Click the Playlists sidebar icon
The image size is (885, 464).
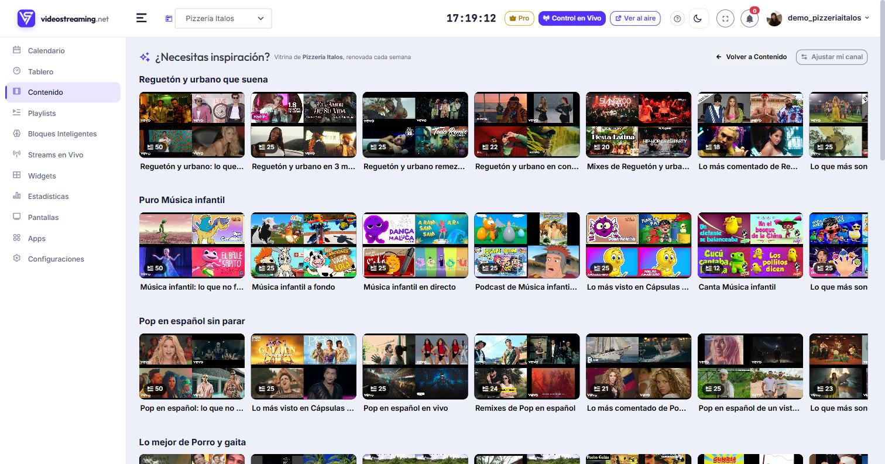click(16, 113)
